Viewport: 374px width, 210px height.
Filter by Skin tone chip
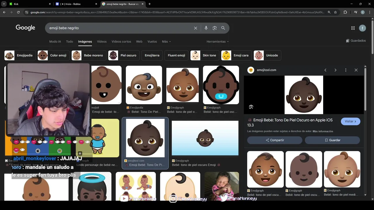pyautogui.click(x=205, y=55)
